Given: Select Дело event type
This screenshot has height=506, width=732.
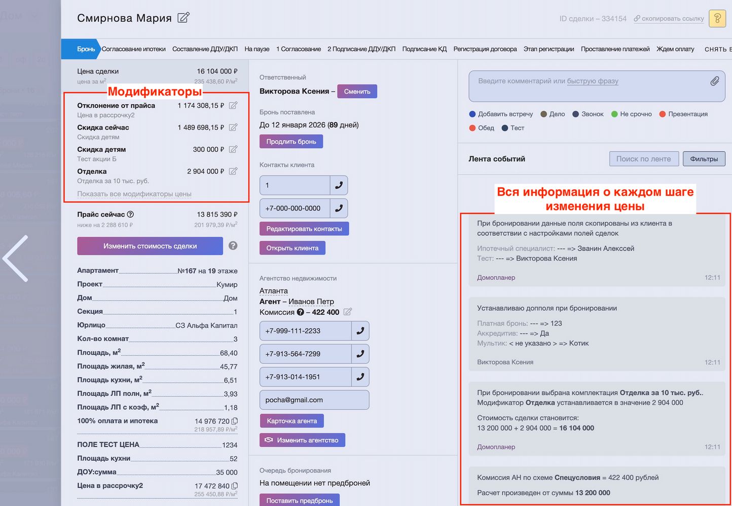Looking at the screenshot, I should pos(553,114).
